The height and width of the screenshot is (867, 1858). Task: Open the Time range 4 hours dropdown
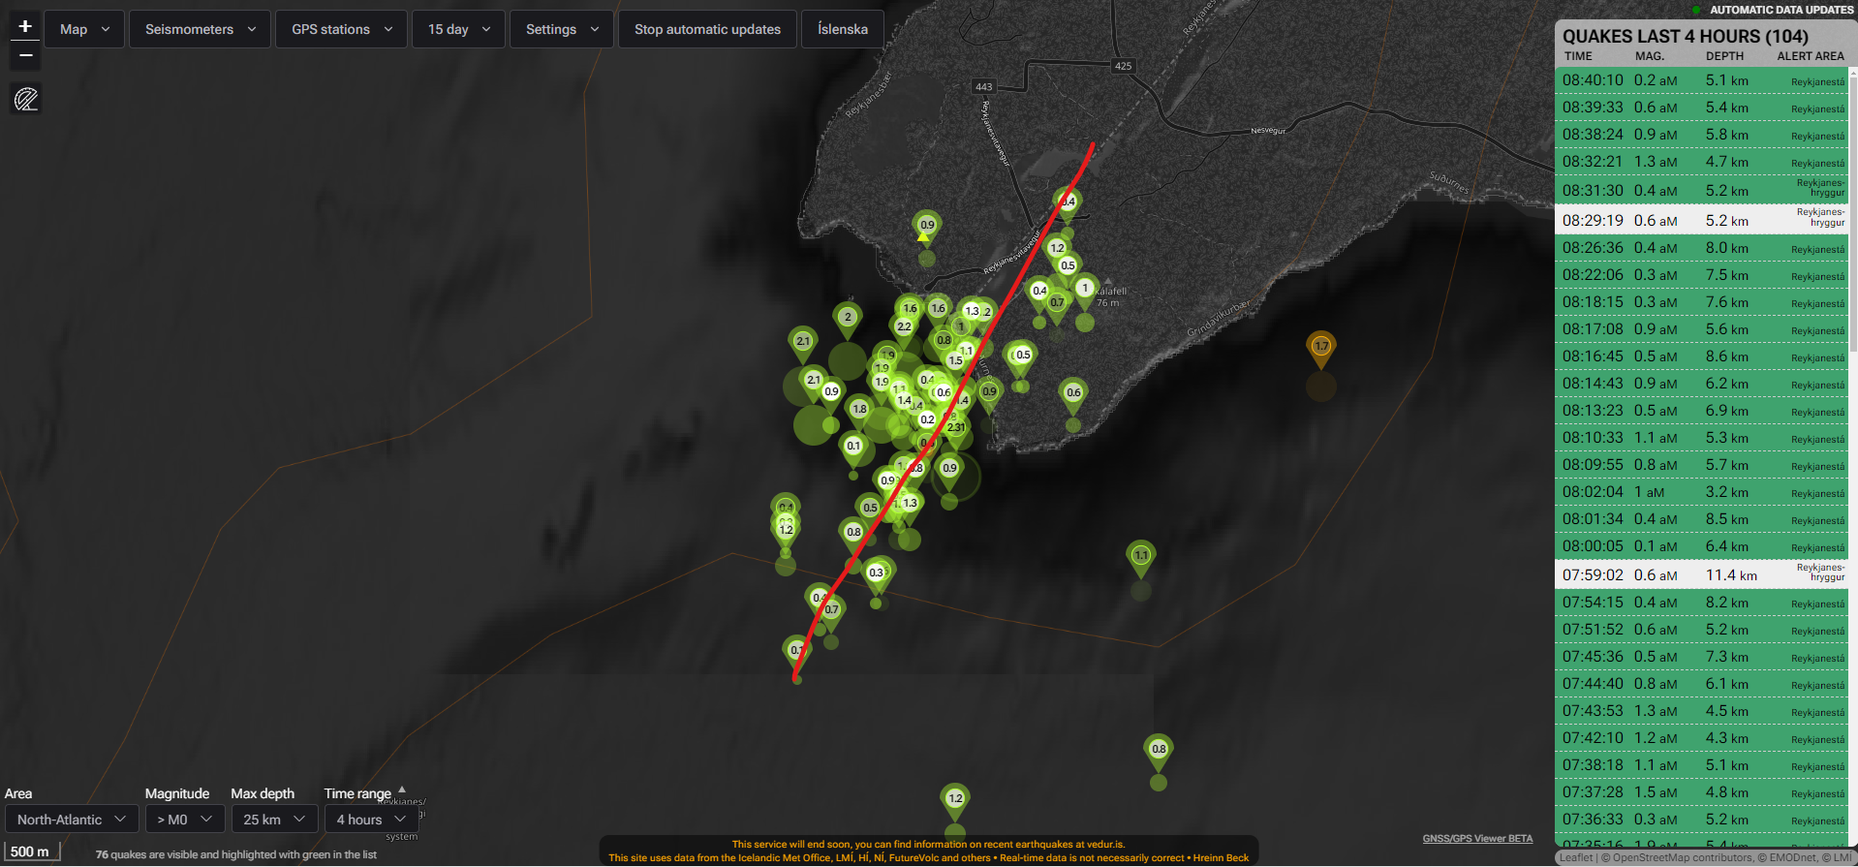coord(371,820)
